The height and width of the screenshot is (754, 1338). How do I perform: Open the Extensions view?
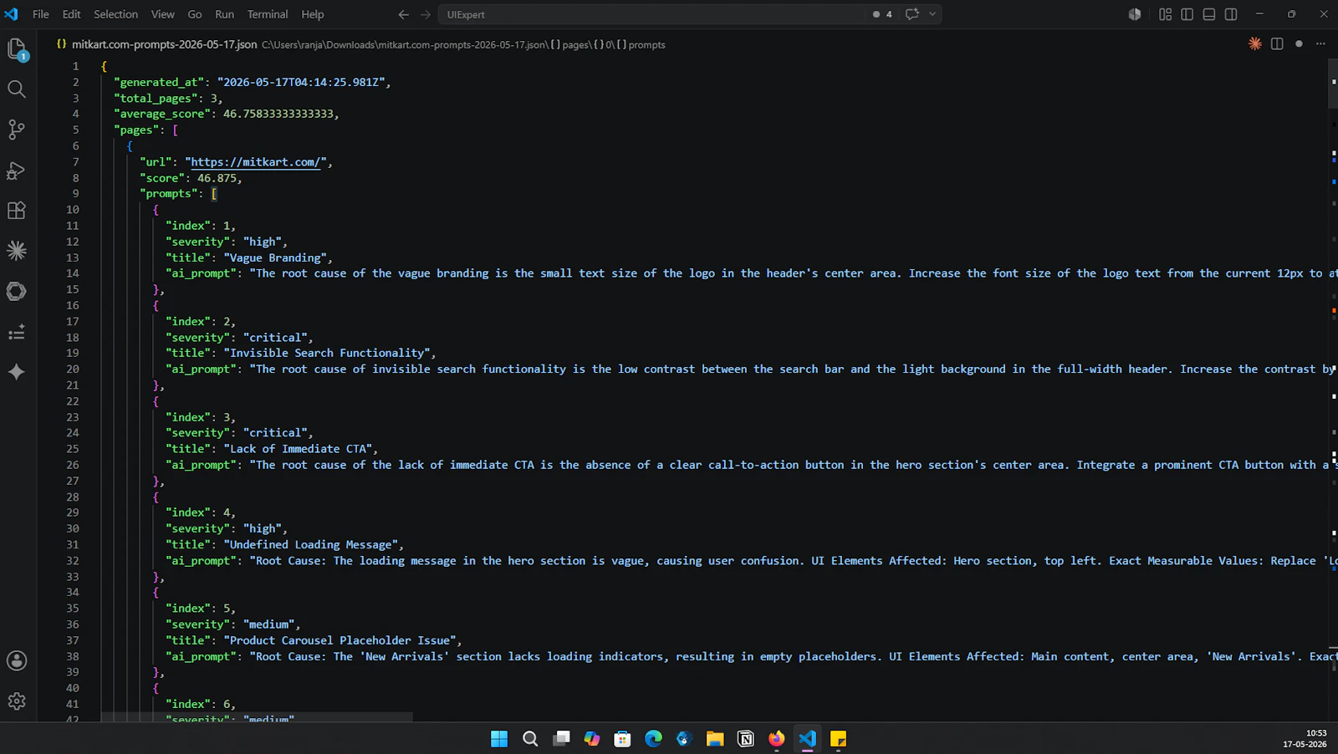click(x=17, y=210)
